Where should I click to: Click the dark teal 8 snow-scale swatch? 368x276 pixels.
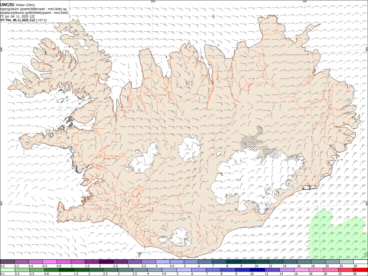pyautogui.click(x=233, y=262)
